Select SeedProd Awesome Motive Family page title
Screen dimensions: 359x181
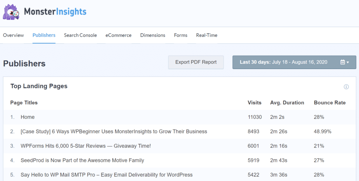(x=82, y=160)
